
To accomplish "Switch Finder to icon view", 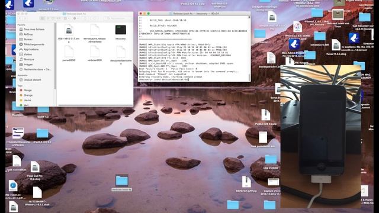I will coord(42,18).
